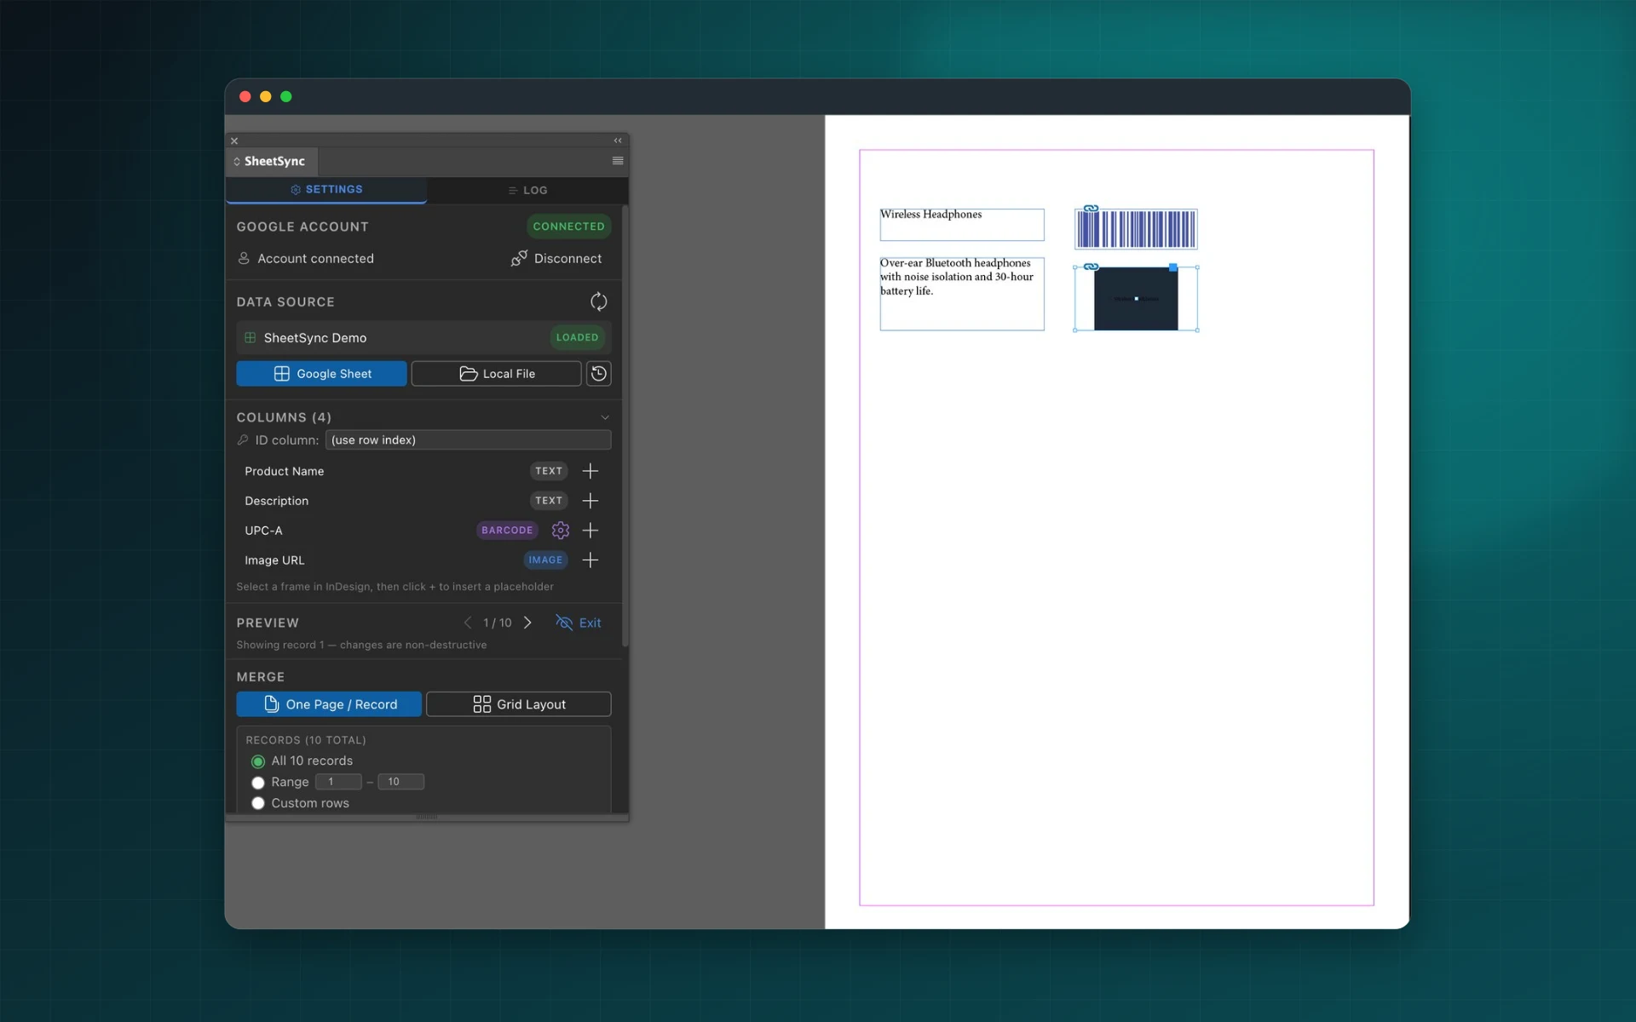Select the Range radio button
Viewport: 1636px width, 1022px height.
pos(257,783)
